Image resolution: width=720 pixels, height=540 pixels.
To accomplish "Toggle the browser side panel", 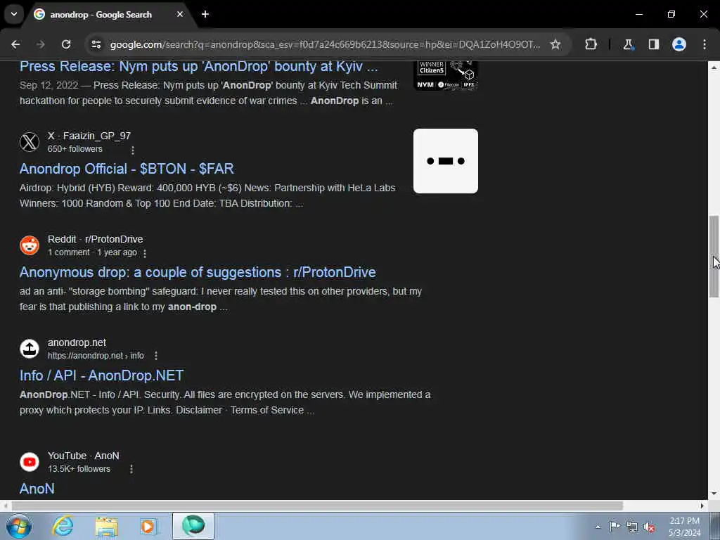I will click(x=654, y=44).
